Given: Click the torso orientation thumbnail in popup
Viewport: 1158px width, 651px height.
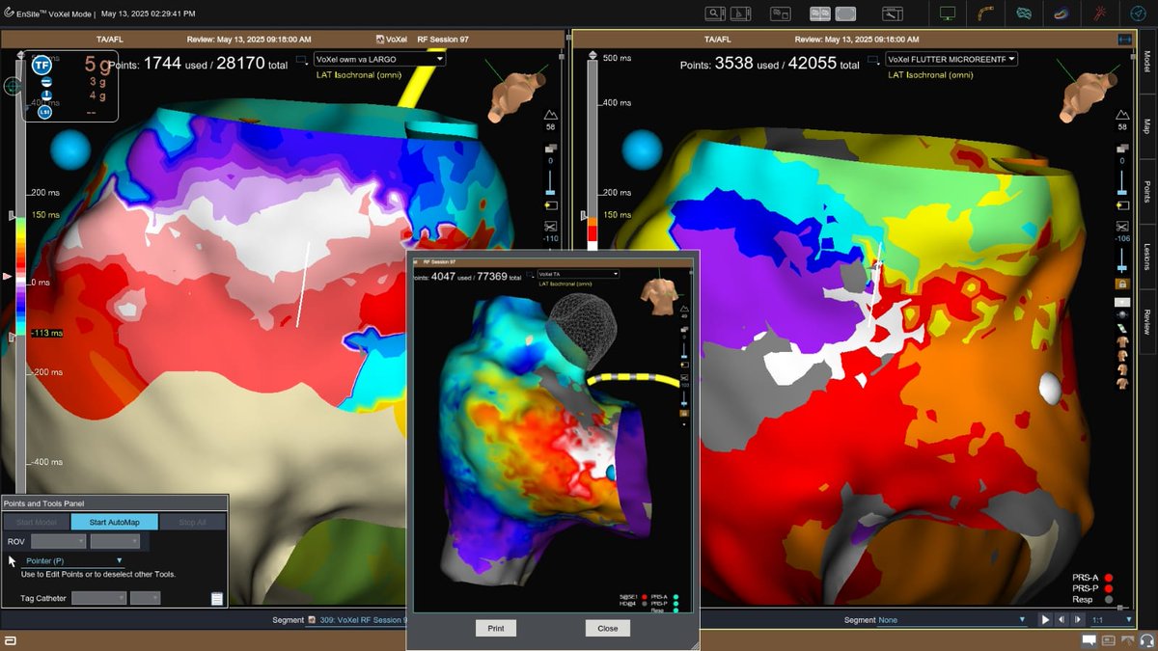Looking at the screenshot, I should tap(662, 297).
